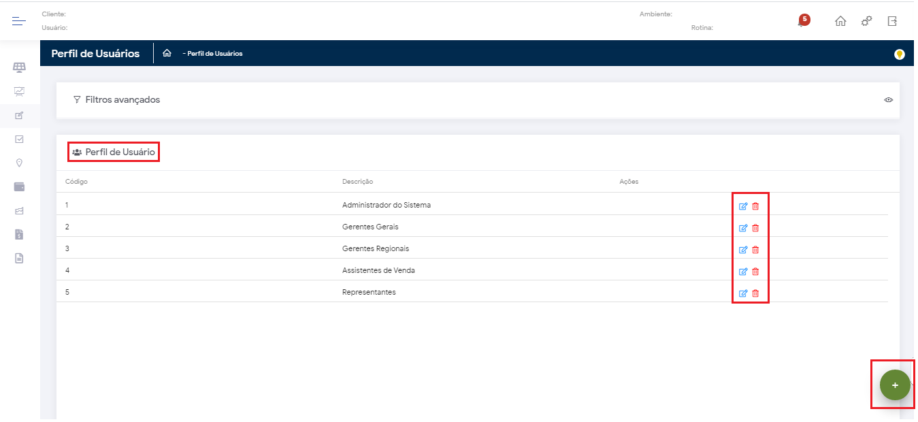Viewport: 918px width, 422px height.
Task: Delete the Assistentes de Venda profile
Action: click(755, 272)
